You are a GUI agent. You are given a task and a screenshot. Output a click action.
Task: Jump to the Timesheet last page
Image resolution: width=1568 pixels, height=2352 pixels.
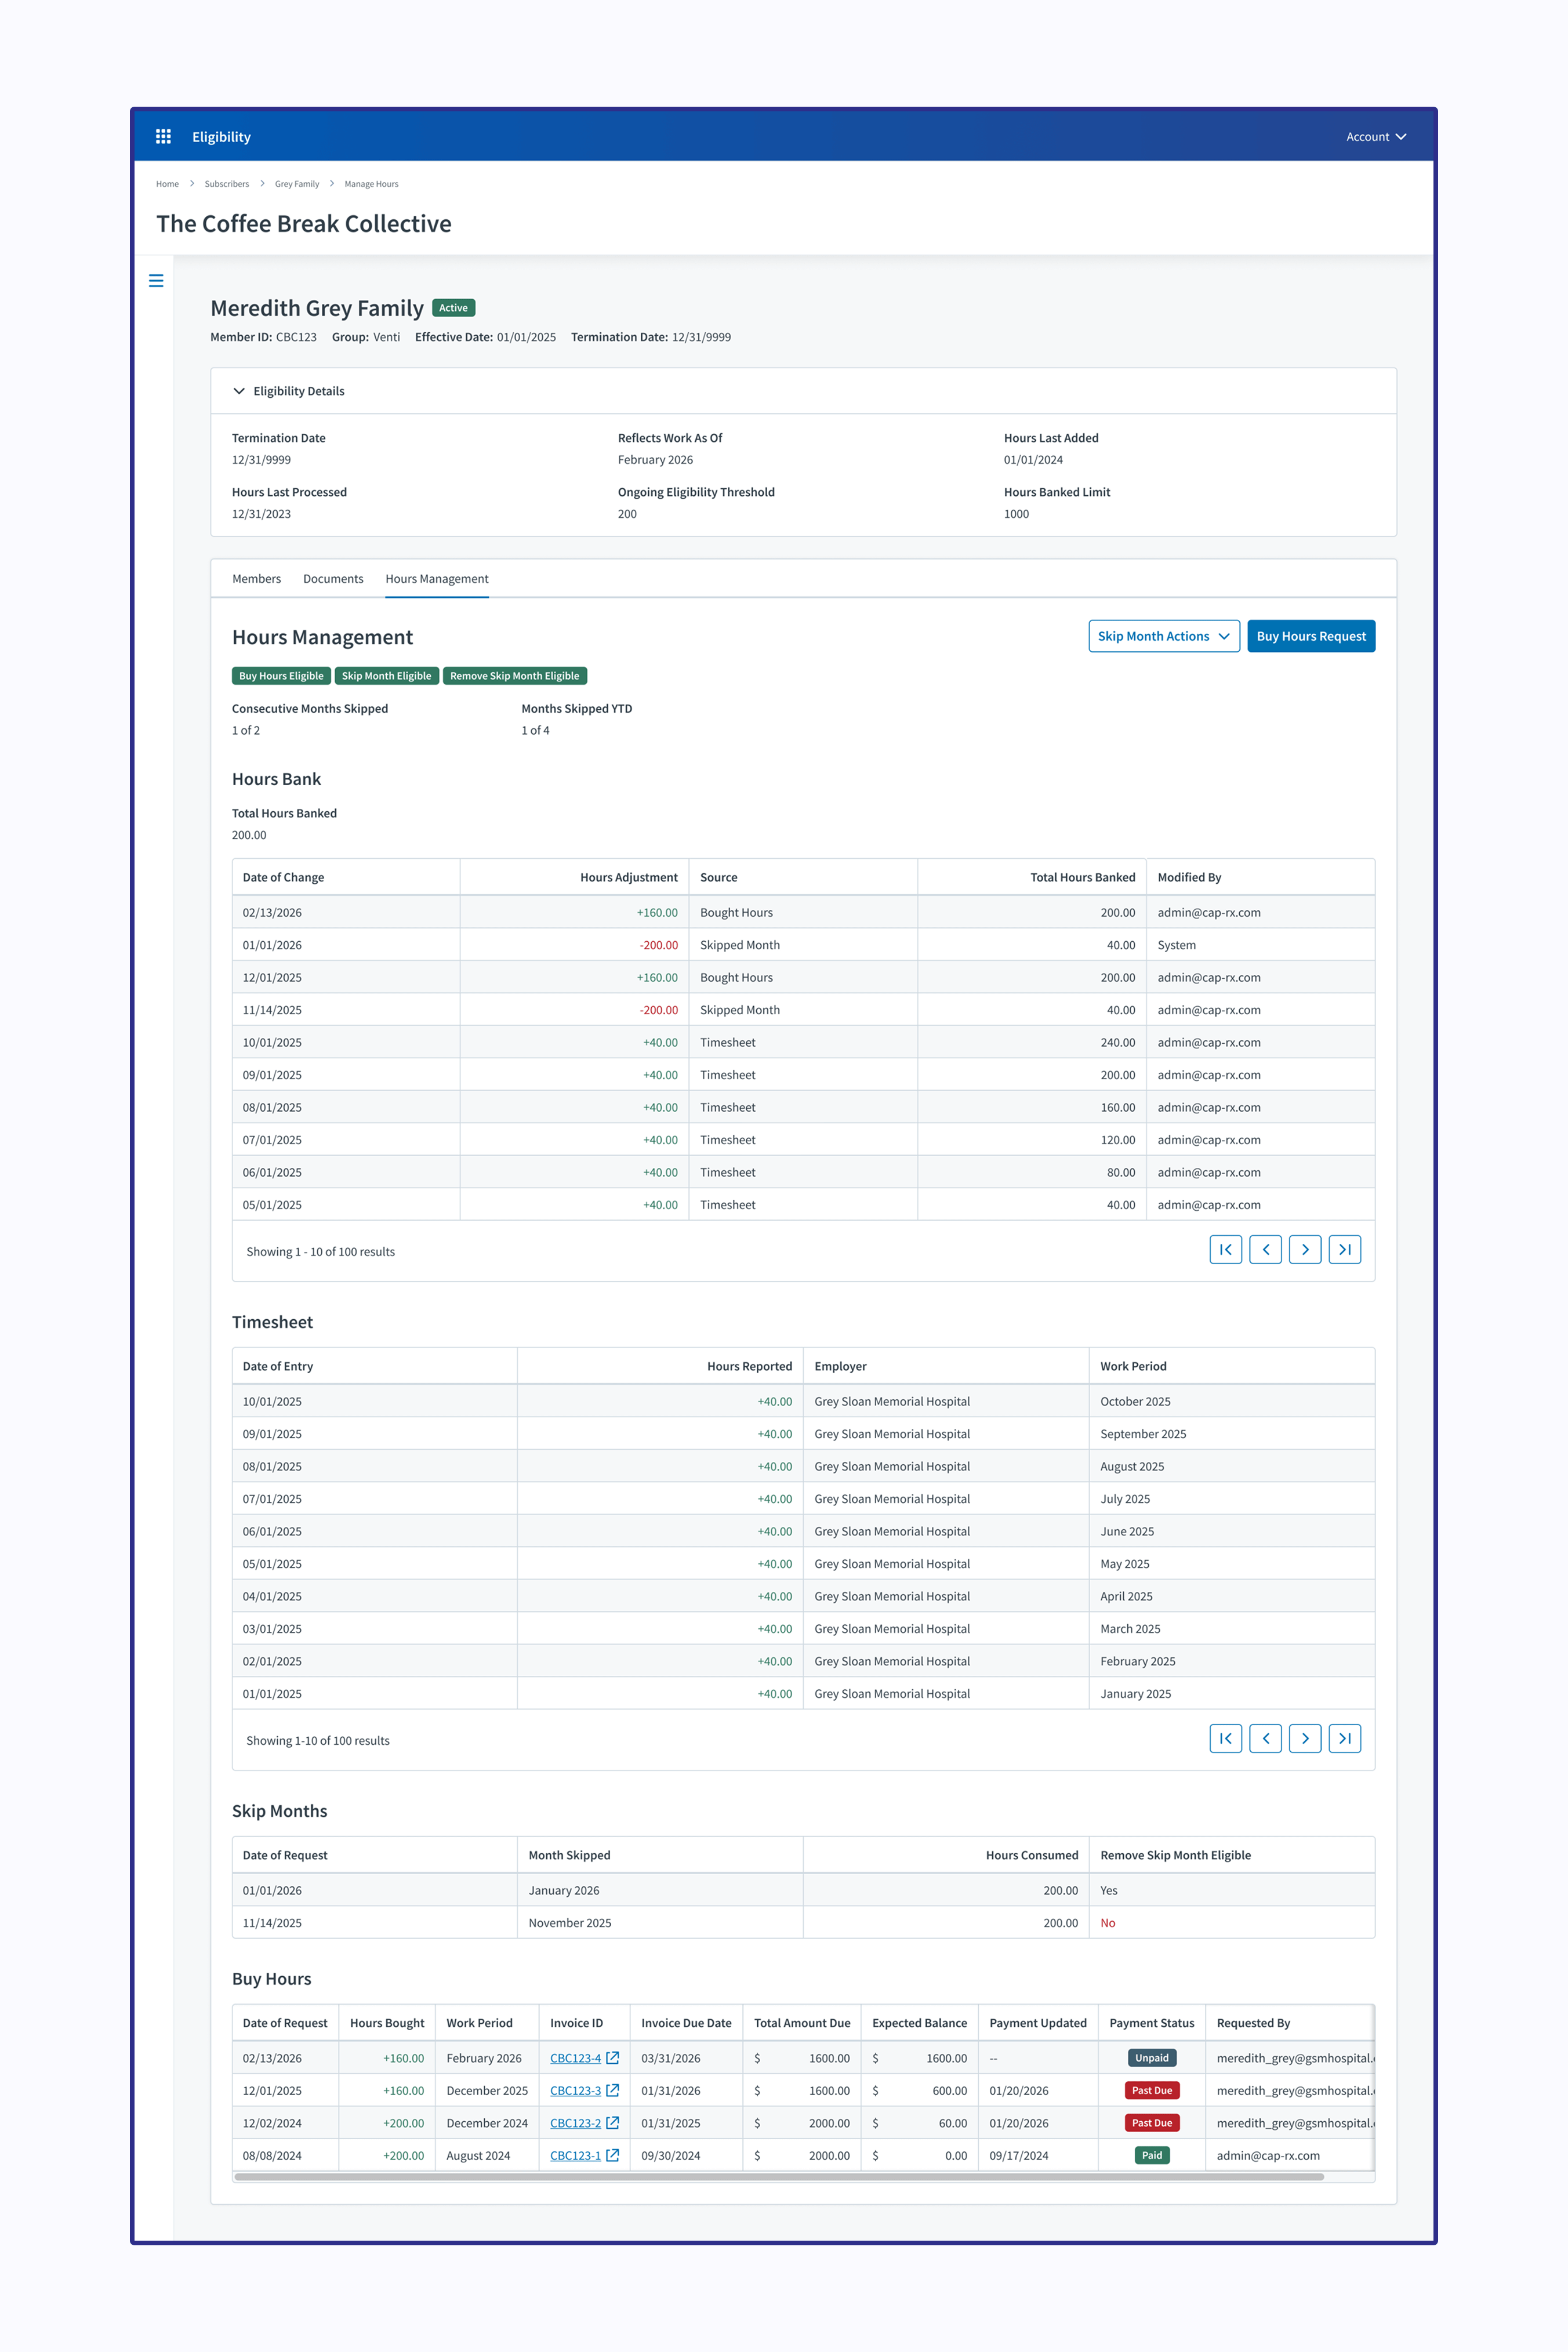click(x=1344, y=1738)
